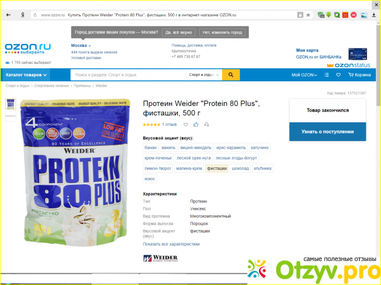This screenshot has width=381, height=285.
Task: Open the Спорт и отдых search category dropdown
Action: coord(204,75)
